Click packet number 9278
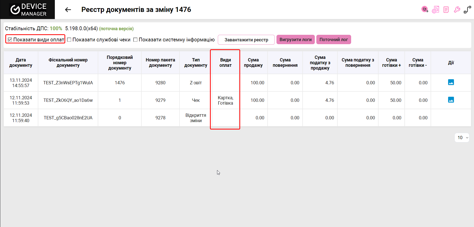 point(160,118)
